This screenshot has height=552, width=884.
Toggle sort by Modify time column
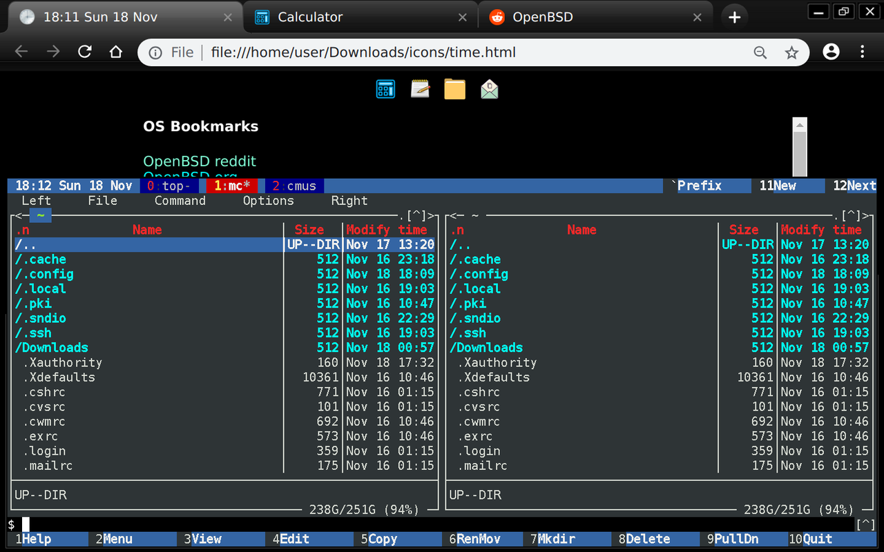pyautogui.click(x=388, y=230)
